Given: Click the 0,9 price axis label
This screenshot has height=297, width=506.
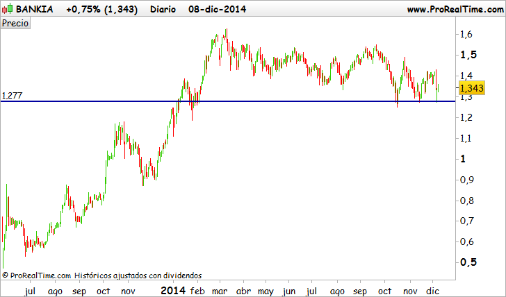Looking at the screenshot, I should [x=466, y=180].
